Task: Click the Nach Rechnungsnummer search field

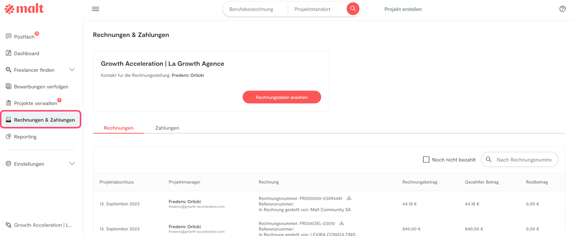Action: click(520, 159)
